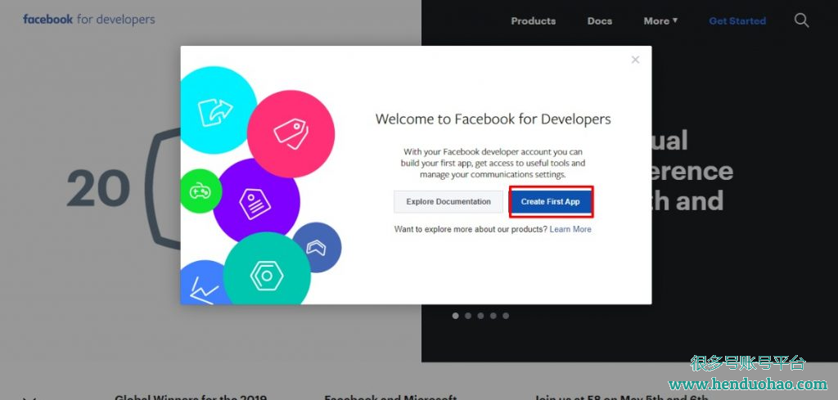Click the Create First App button
This screenshot has height=400, width=838.
click(551, 202)
